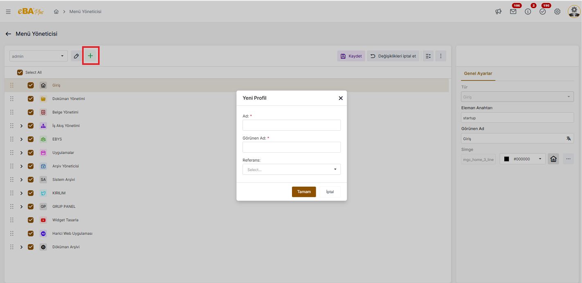Open the hamburger main menu

[8, 11]
